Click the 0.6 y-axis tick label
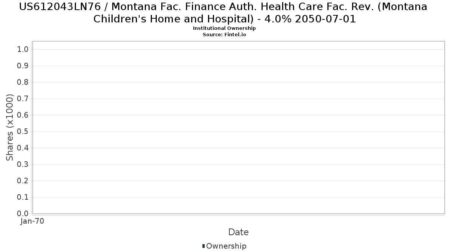Screen dimensions: 449x252 coord(23,115)
